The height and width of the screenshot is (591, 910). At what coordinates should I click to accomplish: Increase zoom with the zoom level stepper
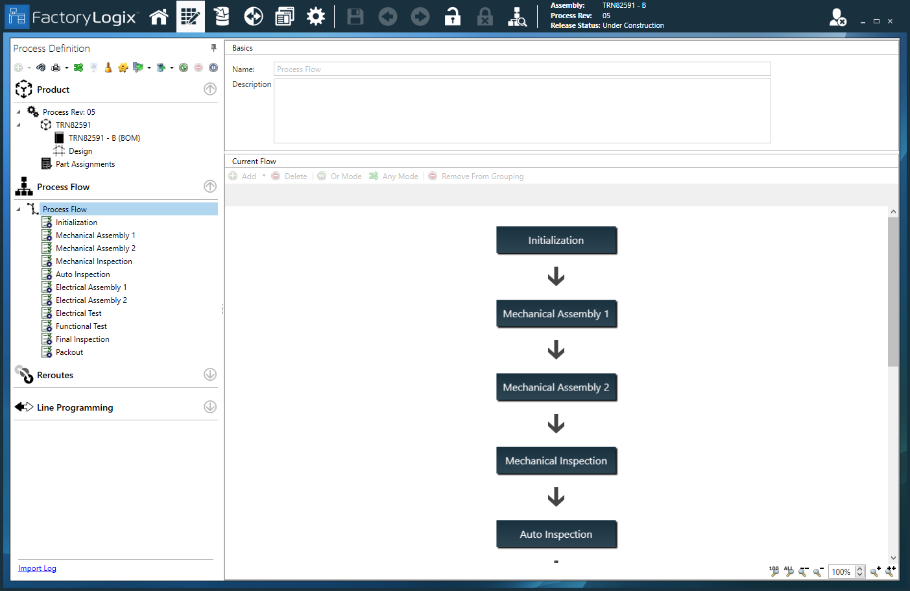click(x=859, y=568)
